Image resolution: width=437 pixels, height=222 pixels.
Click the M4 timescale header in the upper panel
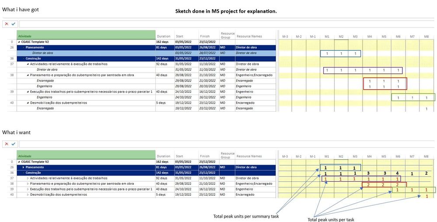tap(370, 36)
